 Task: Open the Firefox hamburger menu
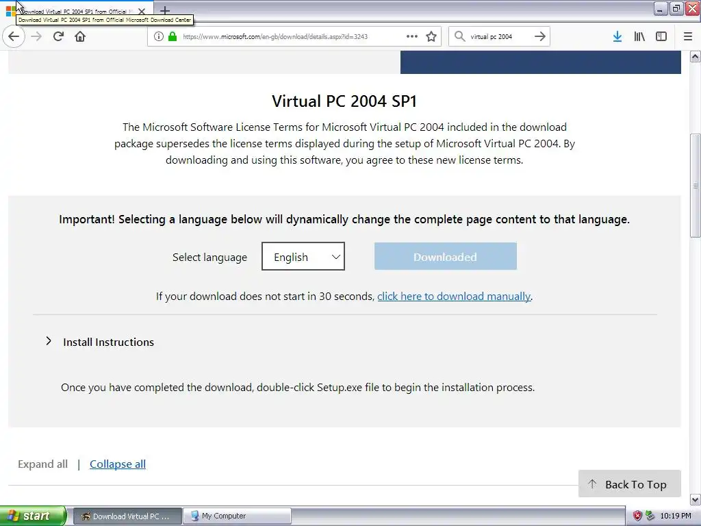(x=687, y=36)
